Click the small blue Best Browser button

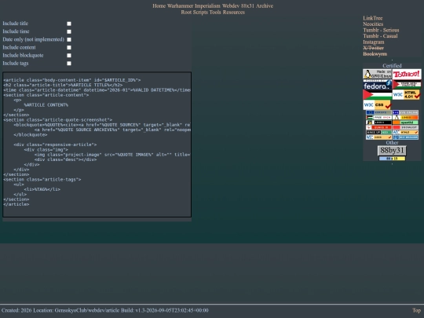tap(405, 137)
